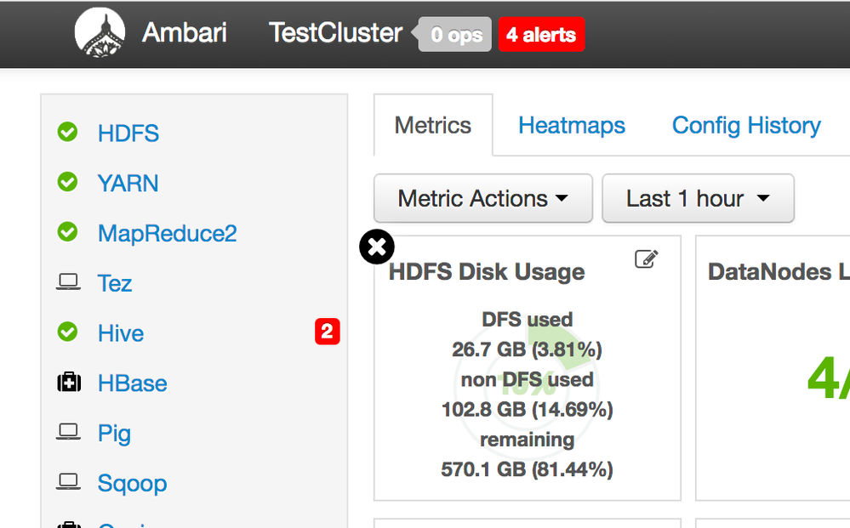
Task: Remove the HDFS Disk Usage widget via X icon
Action: (x=377, y=247)
